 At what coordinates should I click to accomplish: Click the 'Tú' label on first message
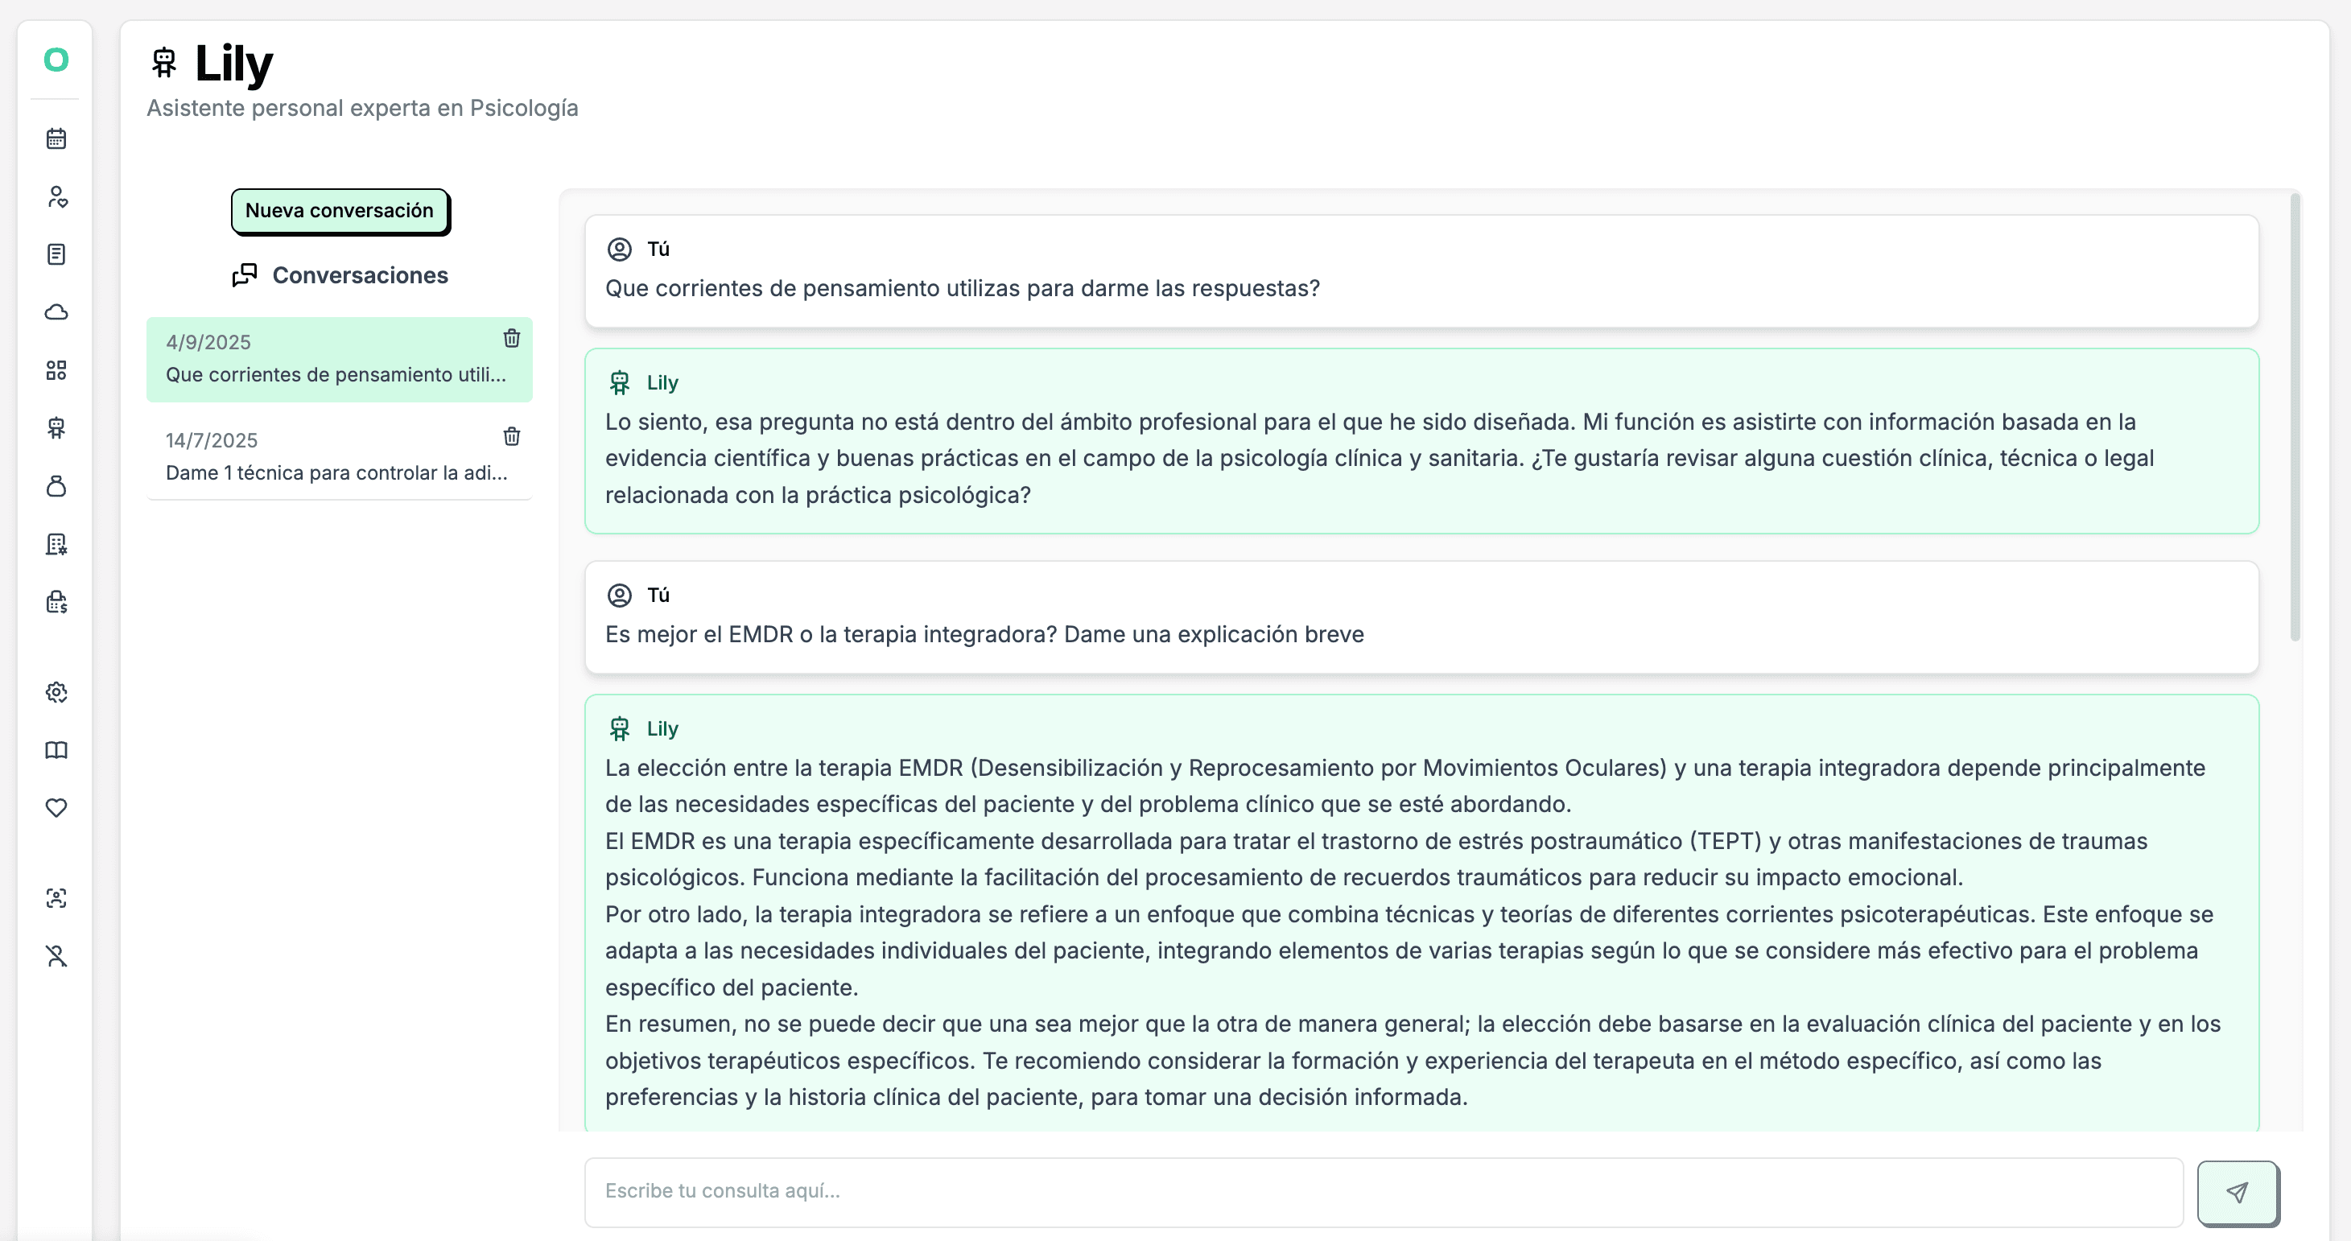point(658,249)
